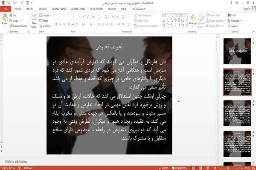Select slide 1 thumbnail
The width and height of the screenshot is (256, 170).
click(237, 51)
